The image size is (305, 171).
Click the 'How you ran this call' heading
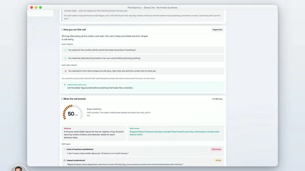tap(74, 30)
